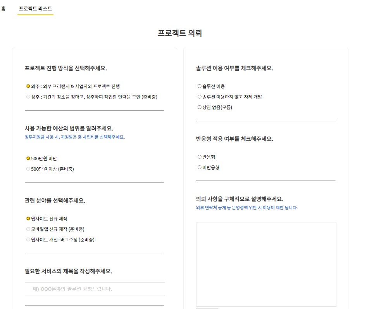Click heading 사용 가능한 예산의 범위를 알려주세요
The image size is (374, 309).
[69, 128]
